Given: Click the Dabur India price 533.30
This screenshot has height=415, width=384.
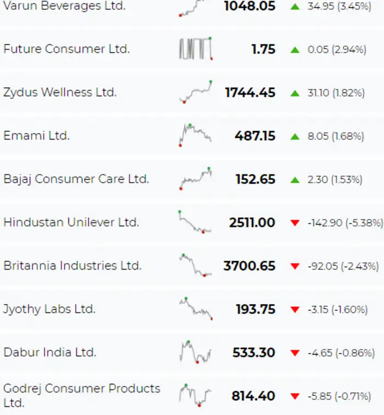Looking at the screenshot, I should pos(254,352).
